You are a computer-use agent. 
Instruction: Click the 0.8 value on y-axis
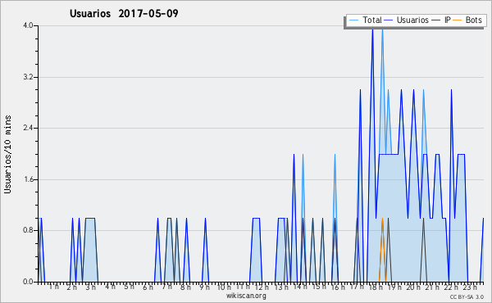[x=28, y=230]
